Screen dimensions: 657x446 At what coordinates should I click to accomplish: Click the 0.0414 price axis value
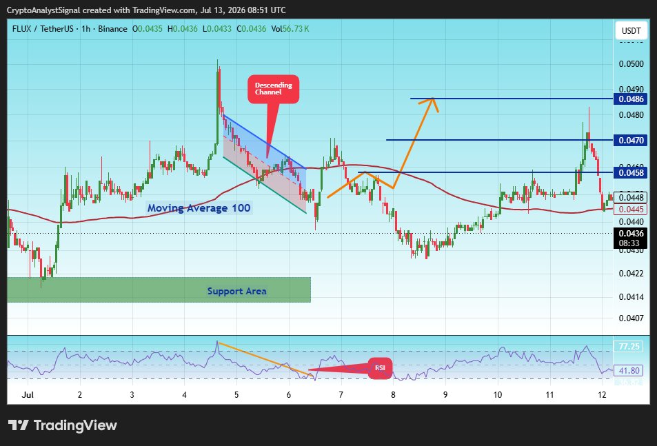click(631, 297)
